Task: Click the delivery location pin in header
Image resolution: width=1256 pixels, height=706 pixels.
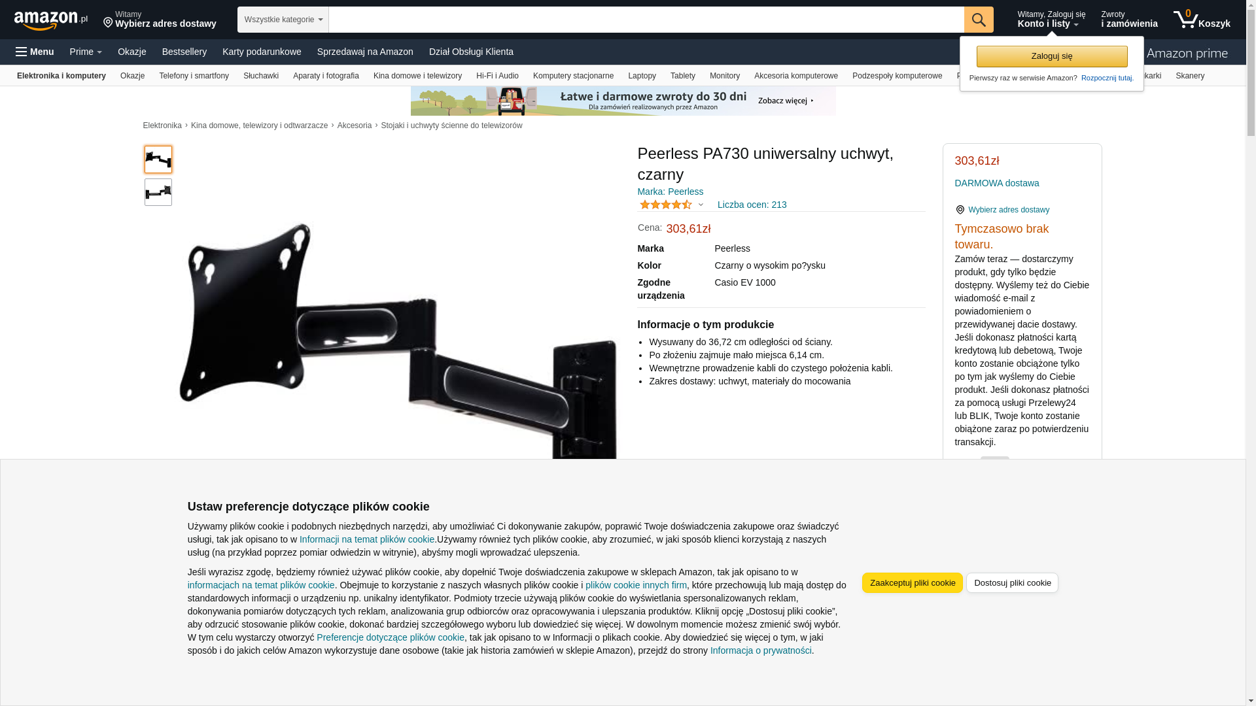Action: (x=108, y=24)
